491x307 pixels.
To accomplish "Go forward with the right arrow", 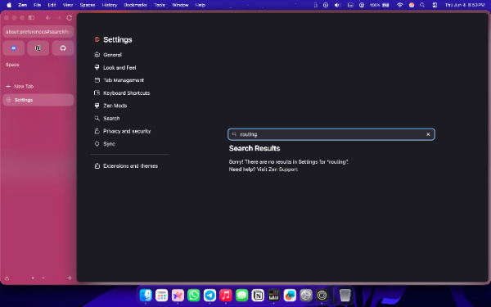I will (59, 18).
